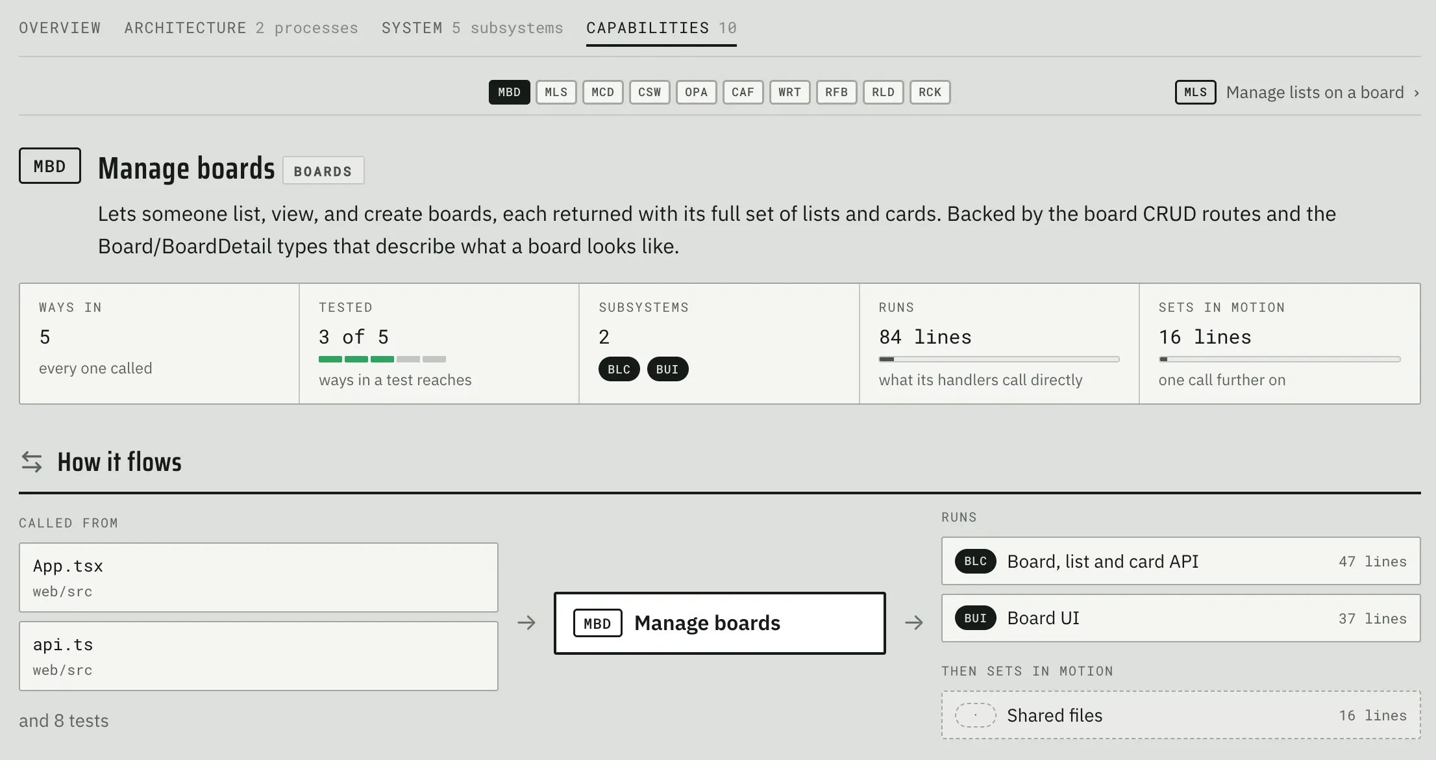Open the CAF capability chip
Screen dimensions: 1436x760
click(743, 92)
